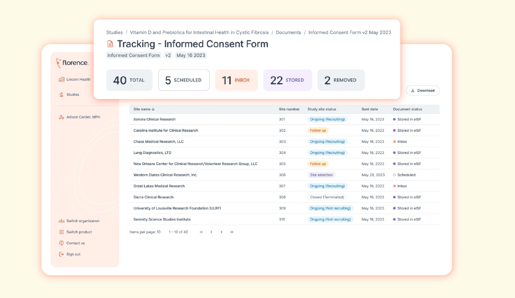Click the Sent date column header
The width and height of the screenshot is (515, 298).
370,109
